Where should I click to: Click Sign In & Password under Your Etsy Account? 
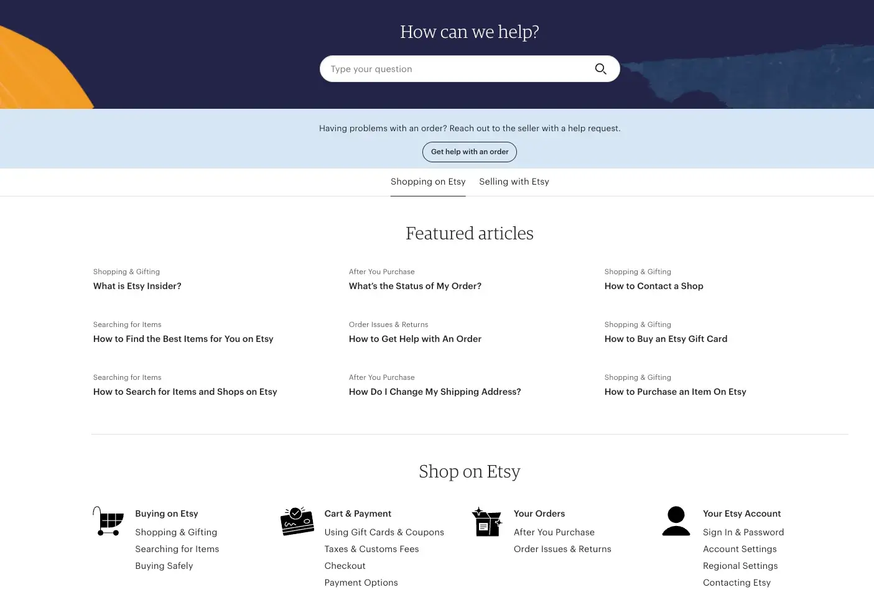pyautogui.click(x=743, y=532)
